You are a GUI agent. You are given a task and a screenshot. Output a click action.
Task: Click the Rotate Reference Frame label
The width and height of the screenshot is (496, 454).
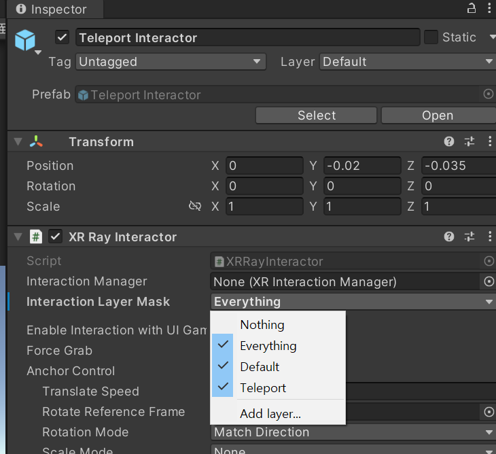tap(113, 412)
